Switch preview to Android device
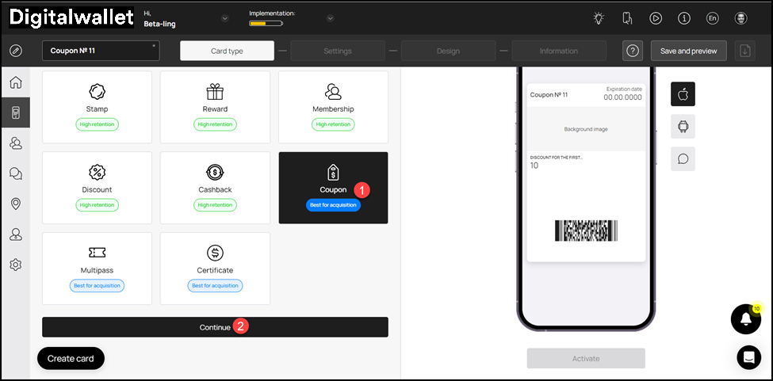This screenshot has width=773, height=381. (x=683, y=127)
